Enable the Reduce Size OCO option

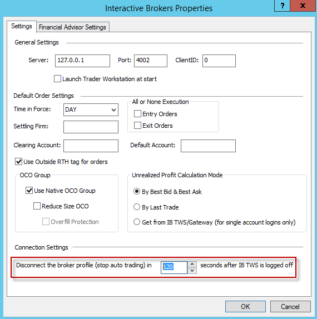[x=37, y=206]
